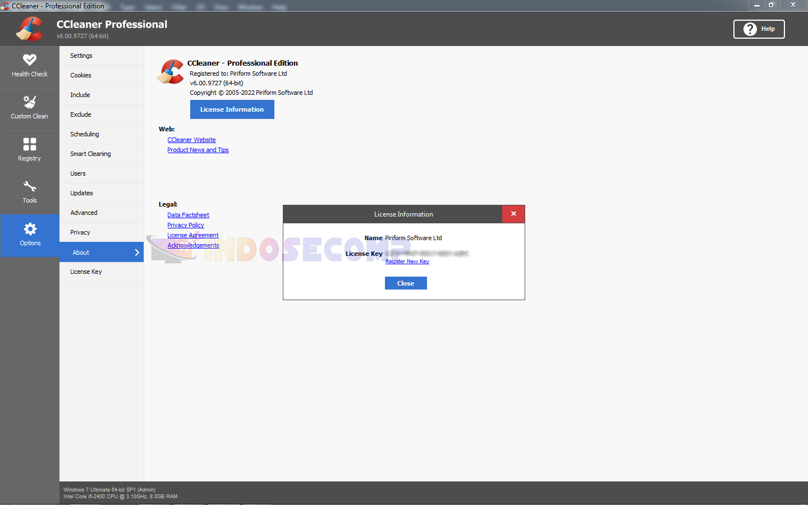Click the Intel Core i5-2400 CPU text
Image resolution: width=808 pixels, height=505 pixels.
(121, 497)
